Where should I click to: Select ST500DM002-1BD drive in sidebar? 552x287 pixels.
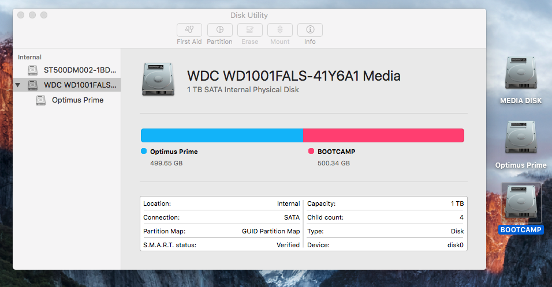(x=67, y=70)
